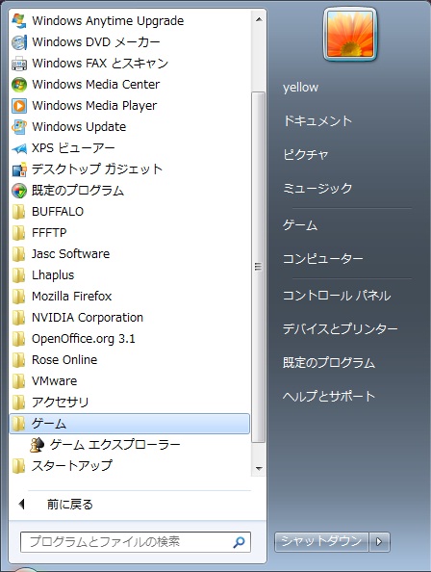Click the Mozilla Firefox folder icon

18,297
